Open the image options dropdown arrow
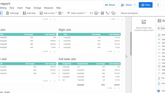 pyautogui.click(x=98, y=13)
